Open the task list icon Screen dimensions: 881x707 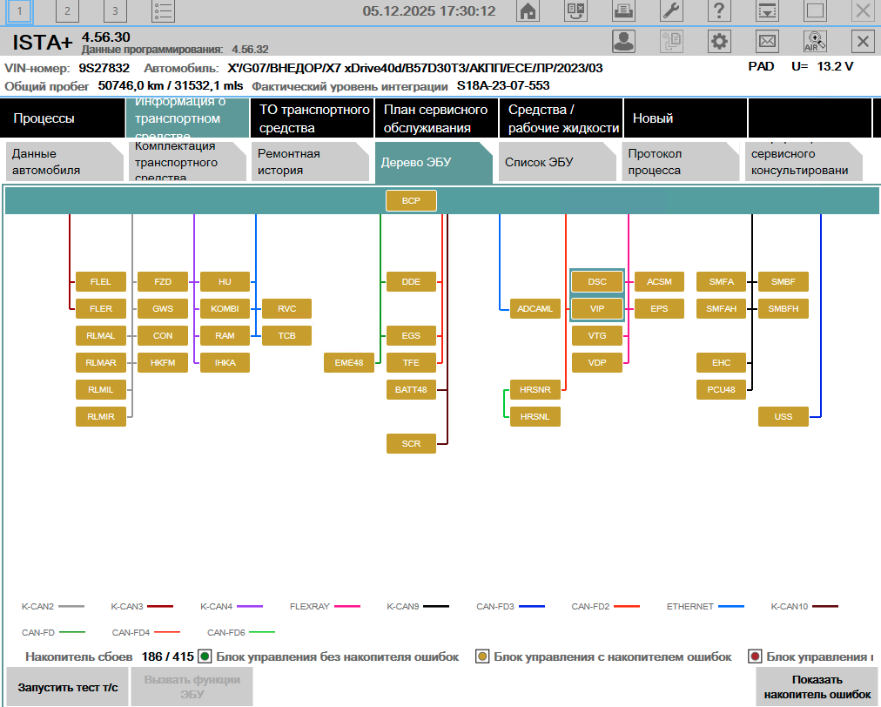click(163, 11)
